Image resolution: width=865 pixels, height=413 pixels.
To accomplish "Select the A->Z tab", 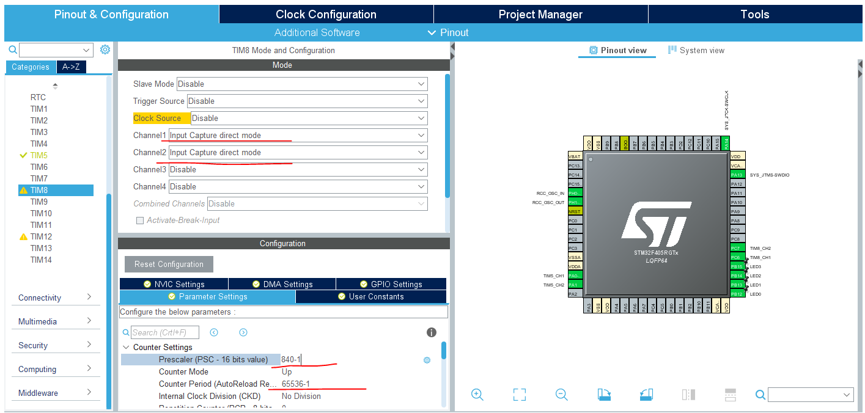I will 72,67.
